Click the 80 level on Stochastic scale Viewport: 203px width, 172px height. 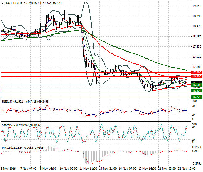[x=194, y=127]
